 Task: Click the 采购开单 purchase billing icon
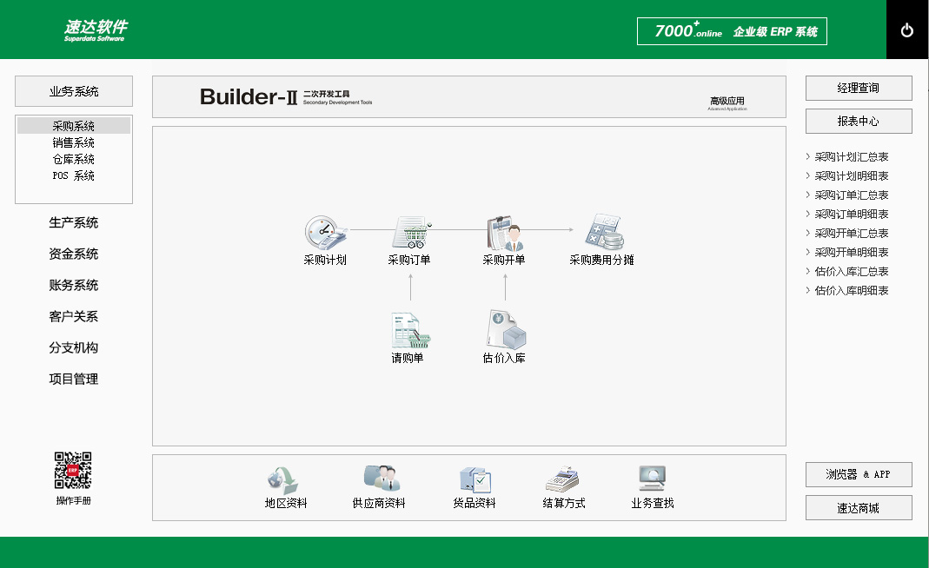coord(504,234)
